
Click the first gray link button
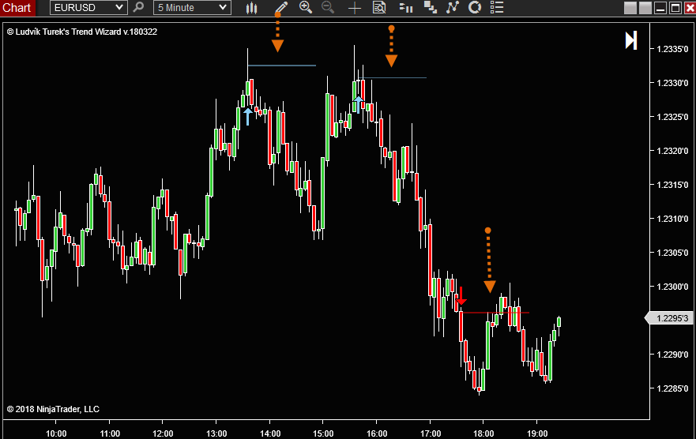[x=630, y=8]
